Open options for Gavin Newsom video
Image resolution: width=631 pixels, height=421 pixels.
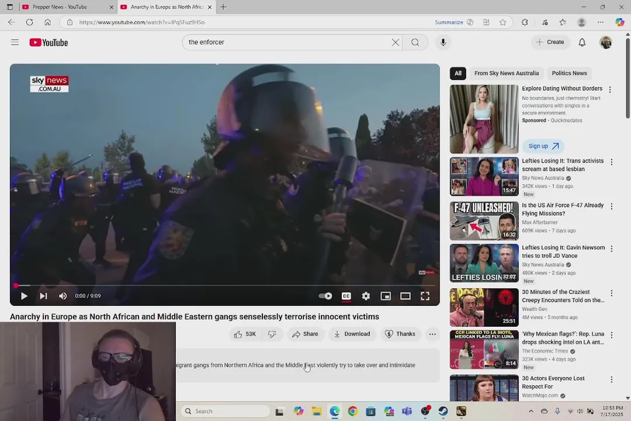click(x=612, y=249)
